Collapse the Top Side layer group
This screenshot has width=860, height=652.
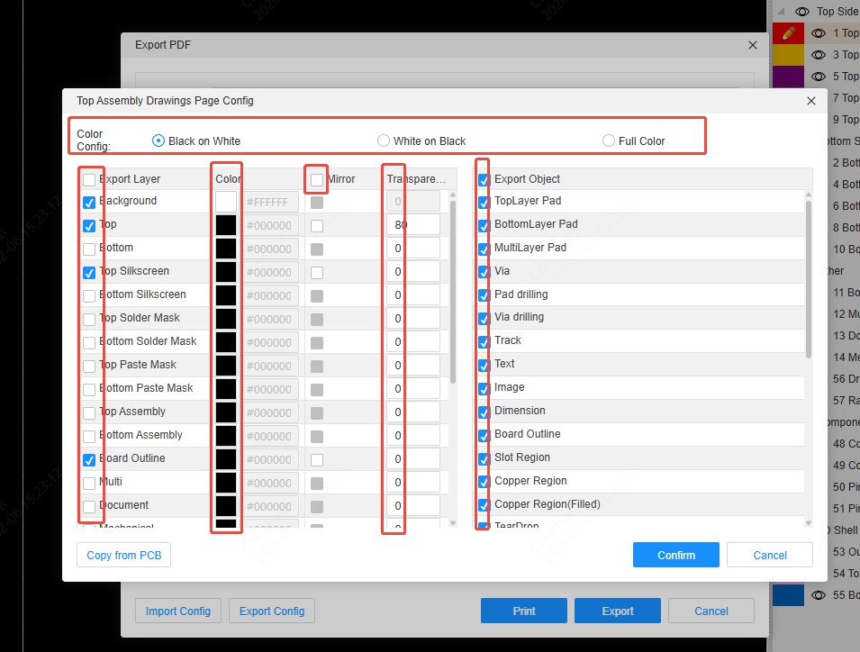[781, 12]
